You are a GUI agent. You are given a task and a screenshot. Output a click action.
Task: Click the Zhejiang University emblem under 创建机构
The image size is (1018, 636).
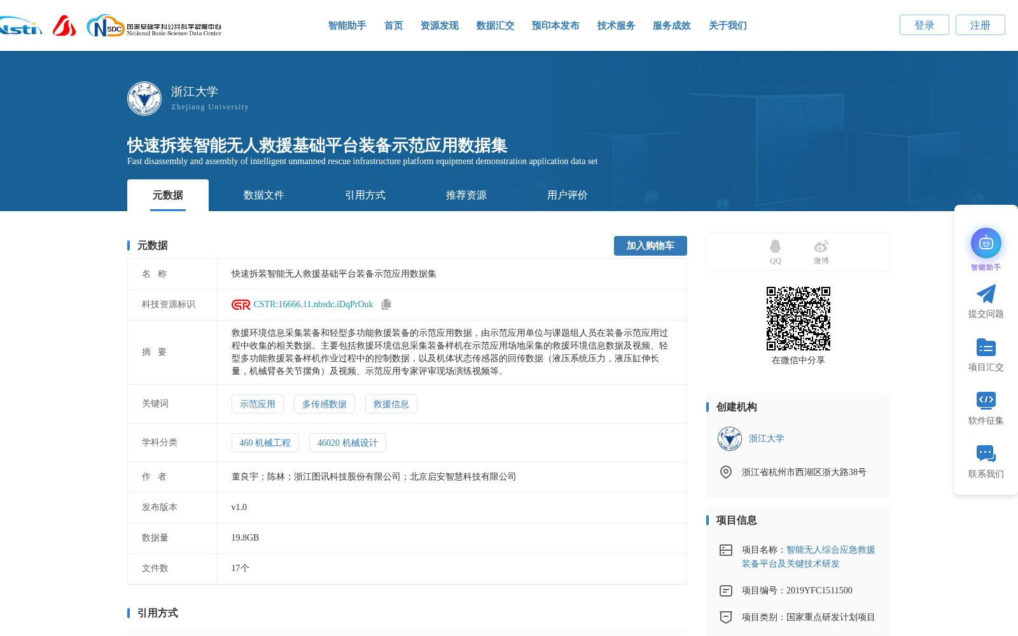730,439
